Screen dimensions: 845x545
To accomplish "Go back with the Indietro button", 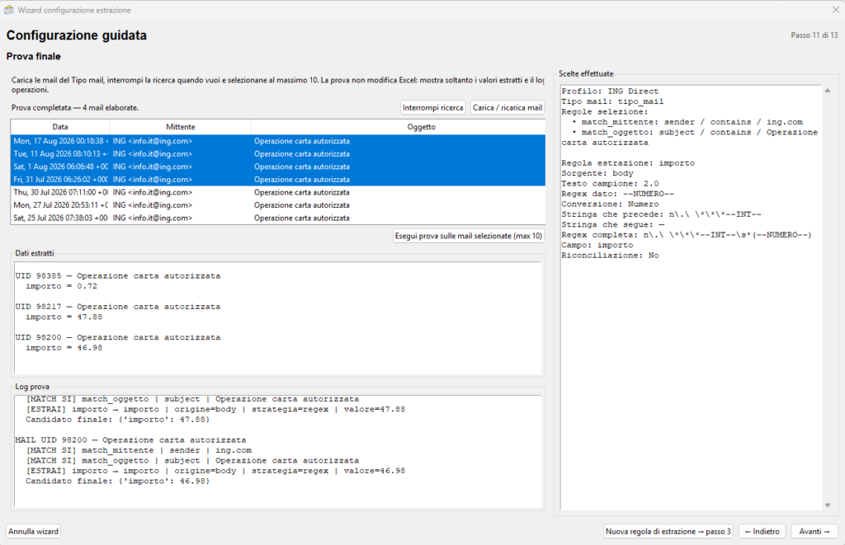I will coord(762,532).
